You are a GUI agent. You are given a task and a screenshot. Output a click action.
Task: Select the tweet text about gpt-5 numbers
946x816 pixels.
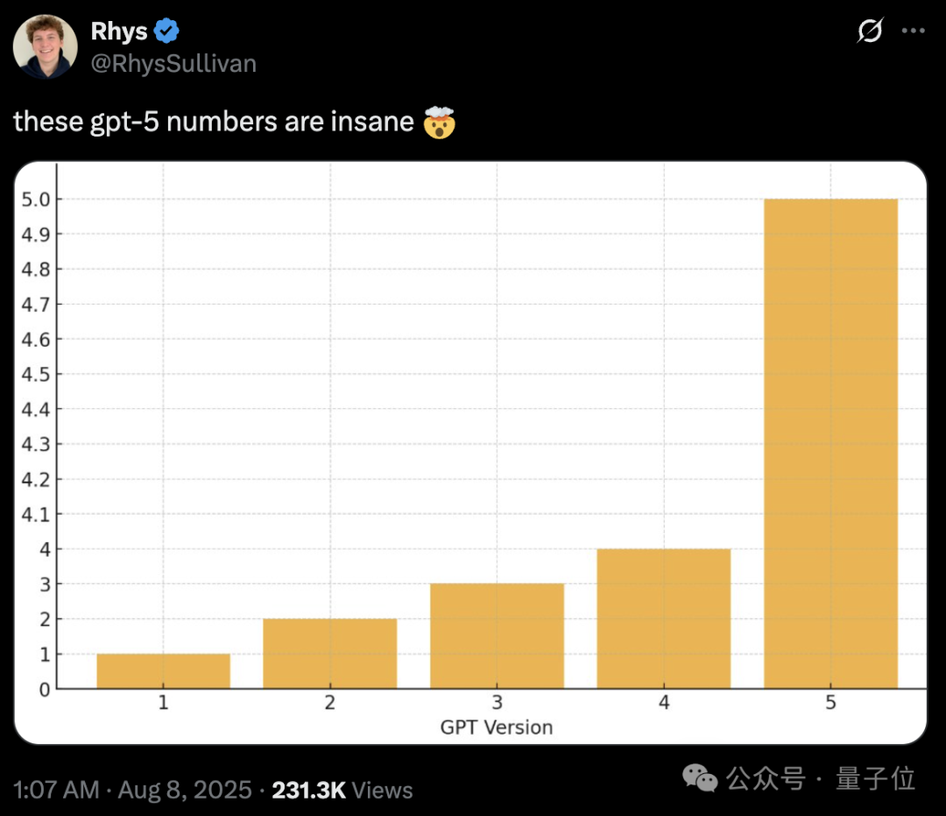point(214,122)
